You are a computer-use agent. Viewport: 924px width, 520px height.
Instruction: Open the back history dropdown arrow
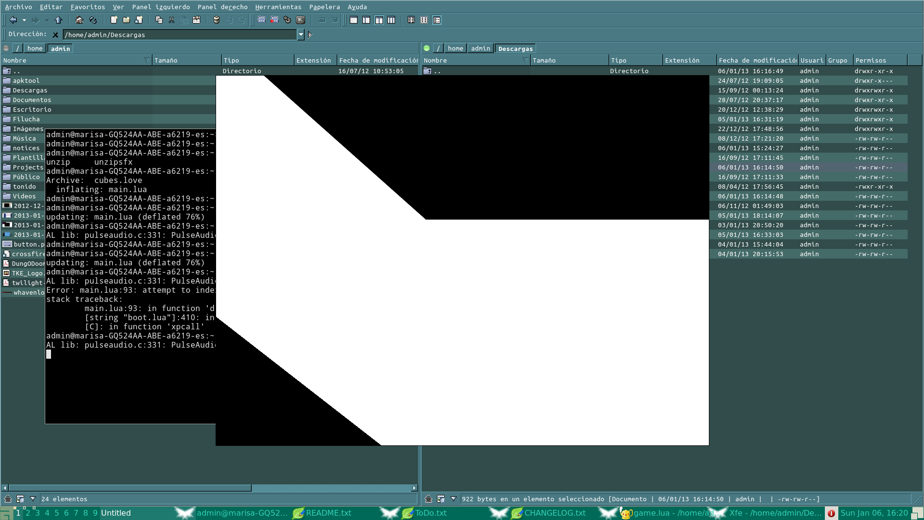tap(24, 20)
